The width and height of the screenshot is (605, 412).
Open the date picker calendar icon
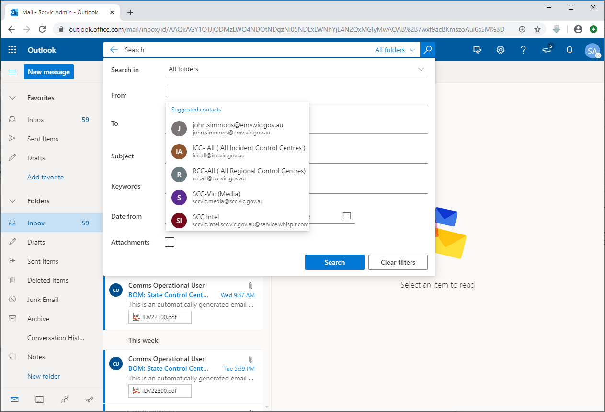click(347, 216)
